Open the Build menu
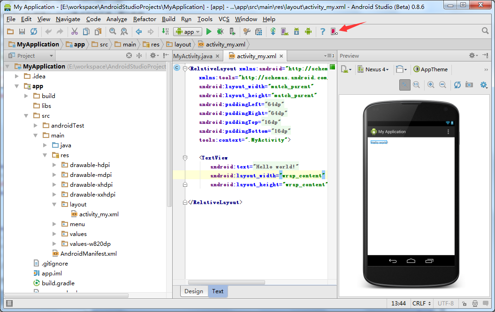Image resolution: width=495 pixels, height=312 pixels. point(168,19)
